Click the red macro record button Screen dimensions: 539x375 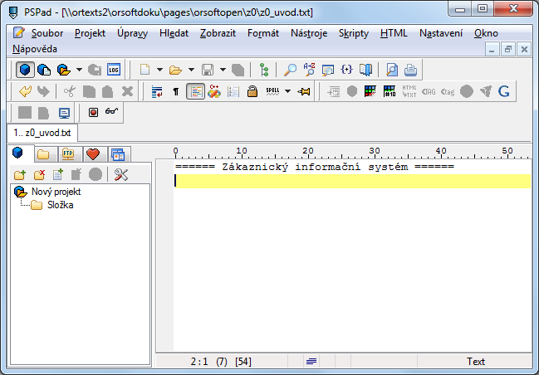[x=94, y=113]
